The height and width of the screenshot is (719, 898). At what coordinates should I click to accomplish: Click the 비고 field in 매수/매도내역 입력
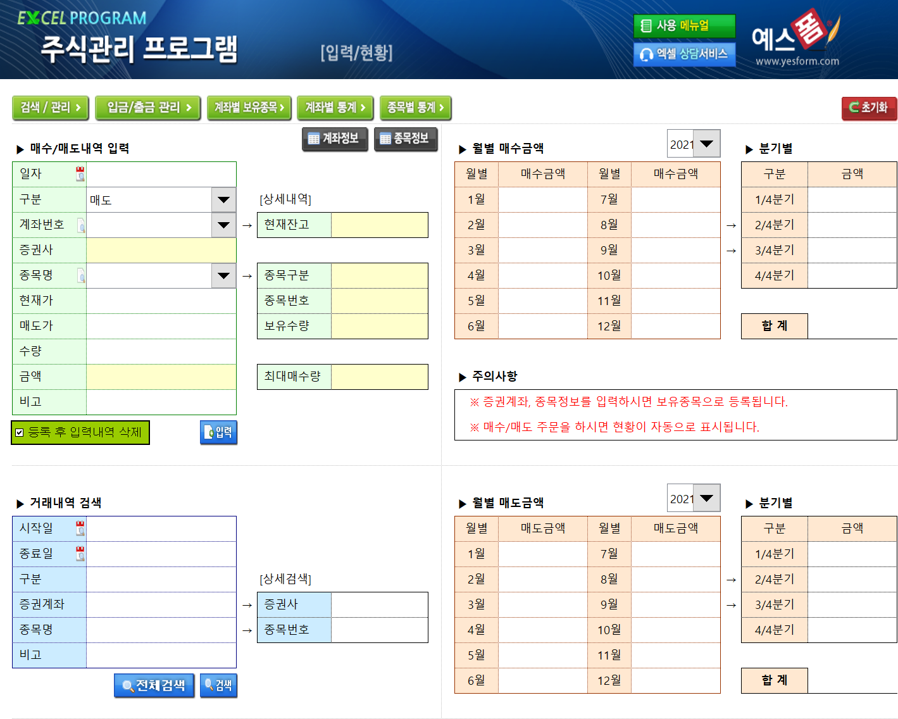click(x=161, y=402)
